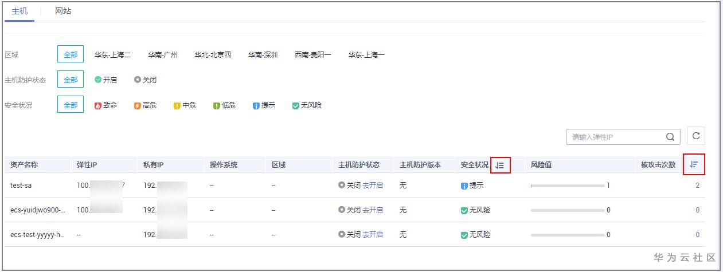Image resolution: width=723 pixels, height=272 pixels.
Task: Switch to the 主机 tab
Action: [x=19, y=11]
